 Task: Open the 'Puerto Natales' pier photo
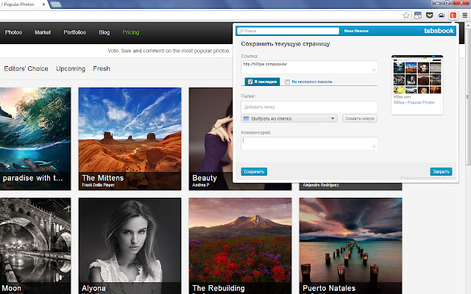click(350, 245)
